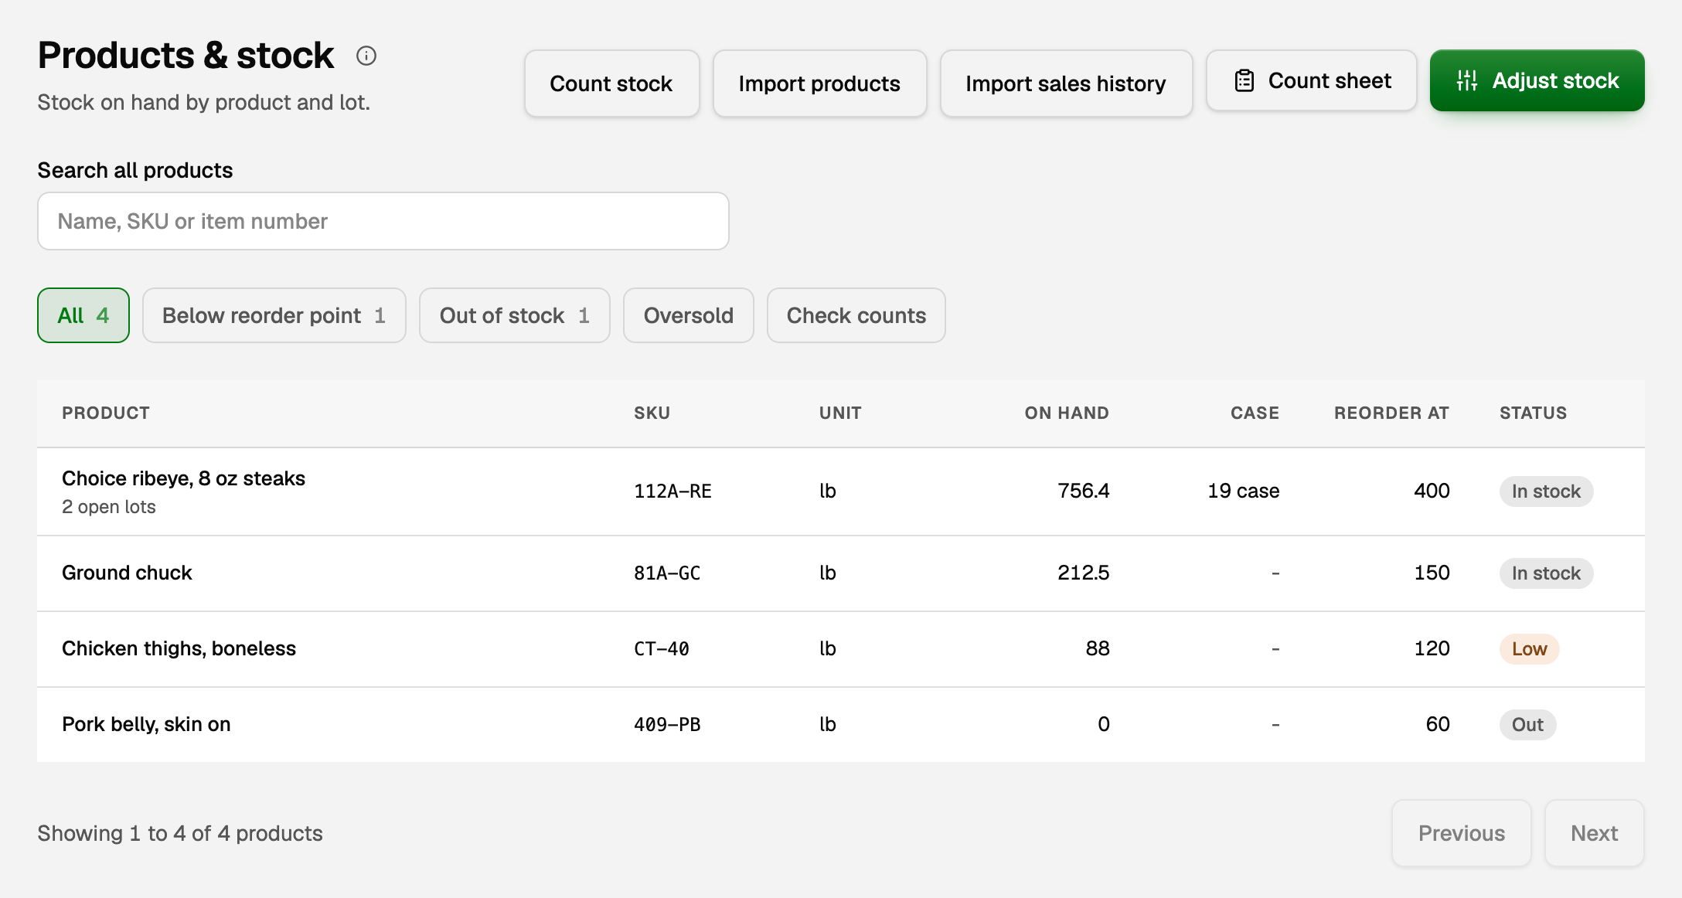This screenshot has width=1682, height=898.
Task: Click Ground chuck's In stock badge
Action: (1546, 573)
